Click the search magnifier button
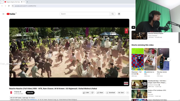The height and width of the screenshot is (101, 180). click(x=112, y=14)
